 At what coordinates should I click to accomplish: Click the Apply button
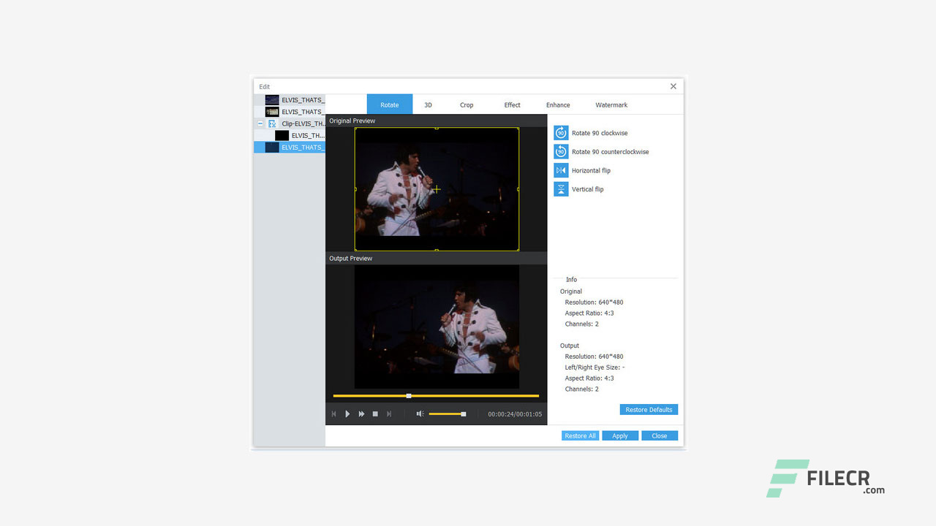pos(620,435)
